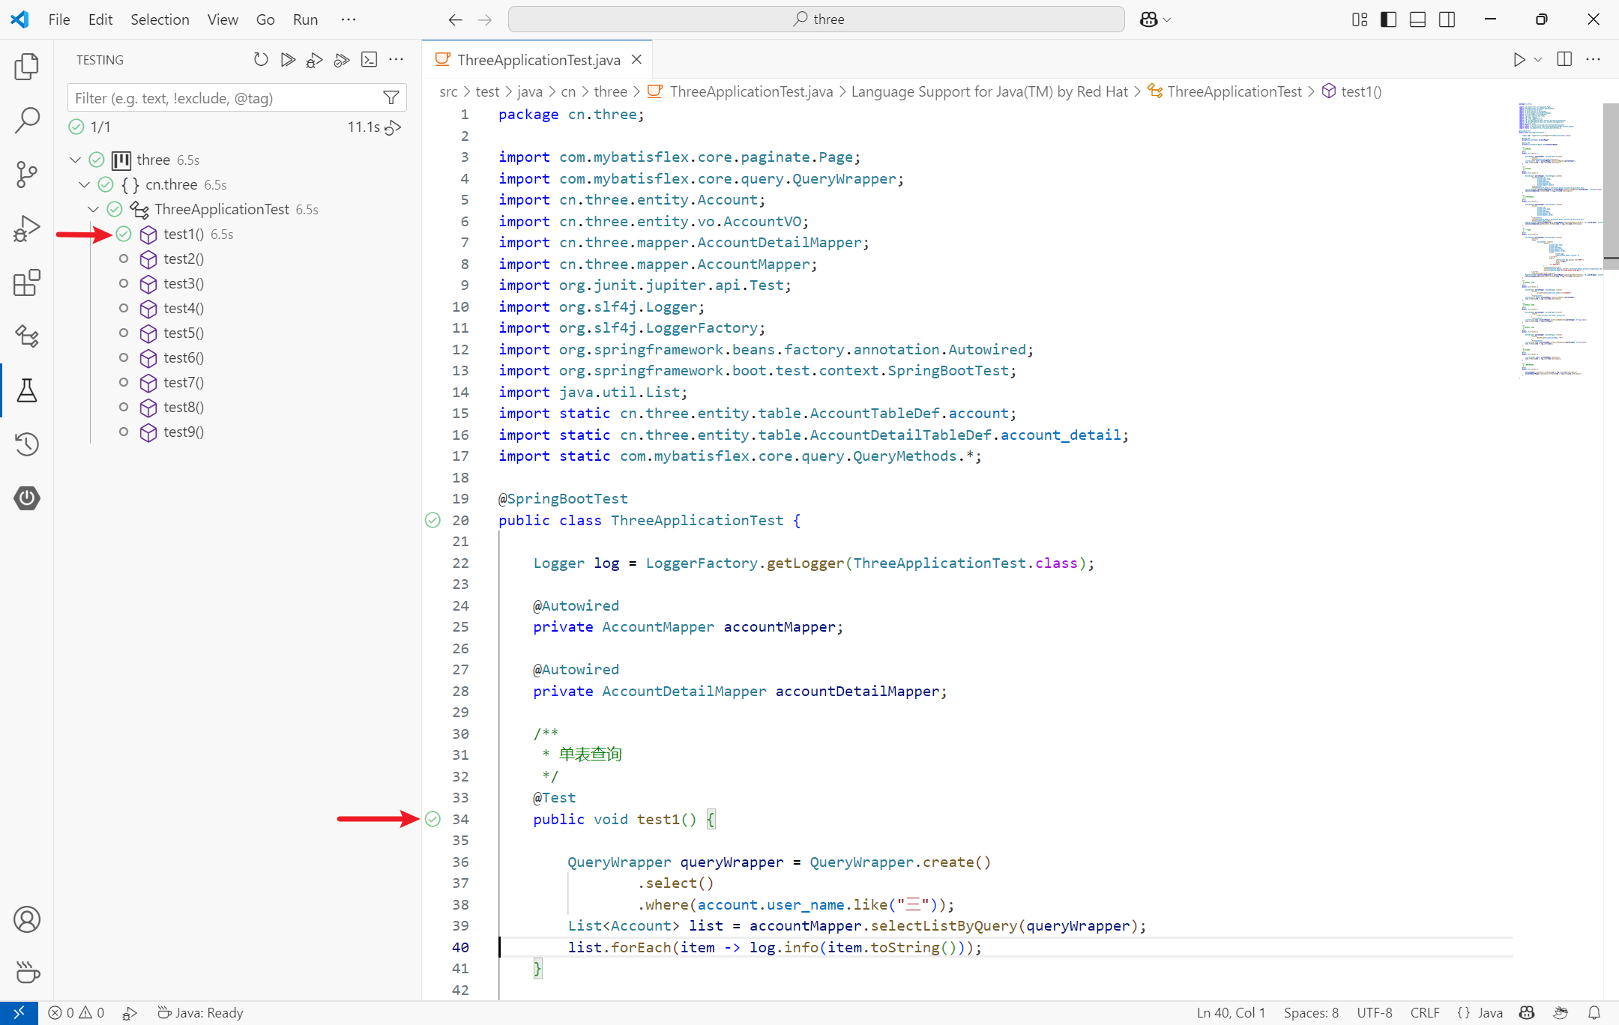Toggle the bottom Panel layout button

[1417, 19]
